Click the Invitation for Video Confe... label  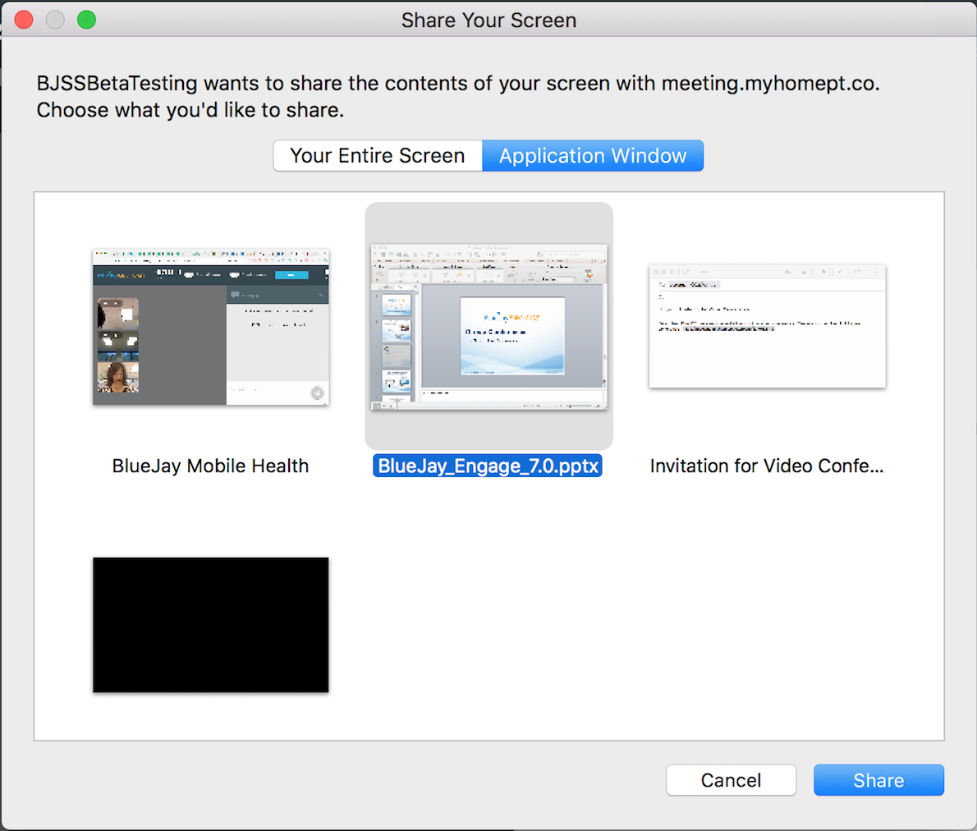pos(766,466)
